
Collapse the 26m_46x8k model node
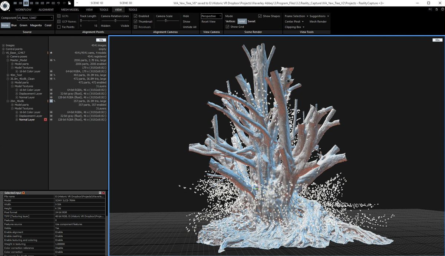[x=8, y=101]
